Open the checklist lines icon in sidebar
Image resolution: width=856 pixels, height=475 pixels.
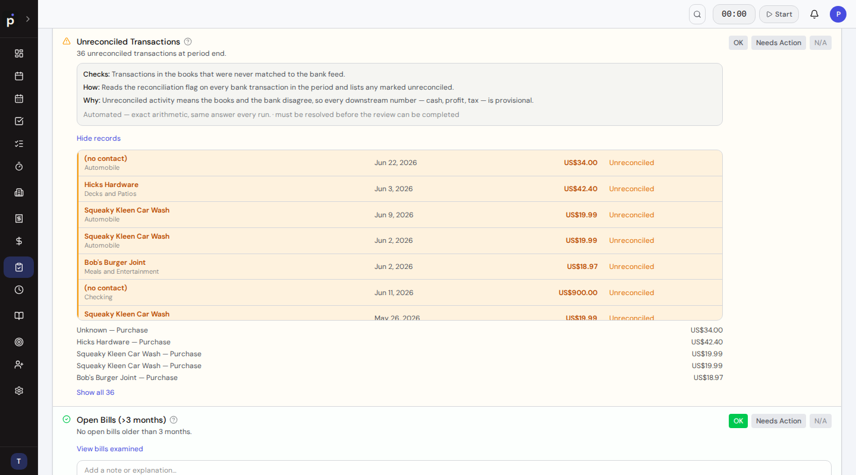(19, 144)
